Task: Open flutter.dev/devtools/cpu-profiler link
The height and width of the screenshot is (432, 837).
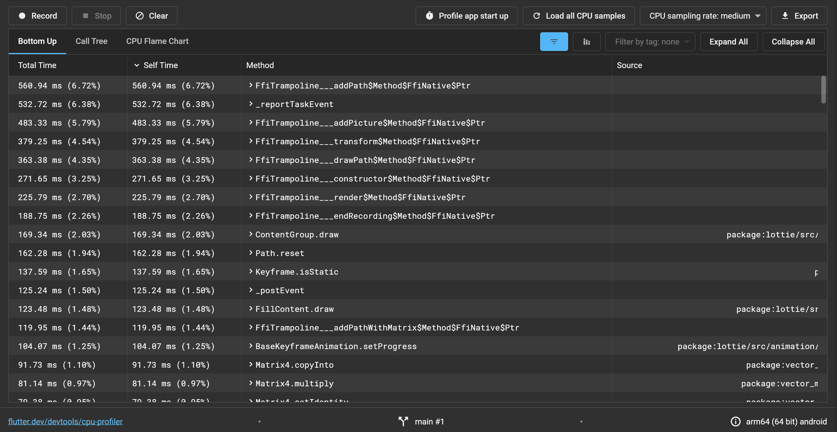Action: point(65,422)
